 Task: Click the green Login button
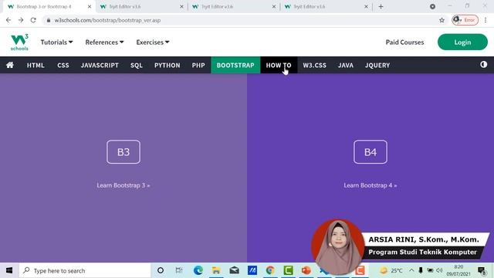point(462,42)
